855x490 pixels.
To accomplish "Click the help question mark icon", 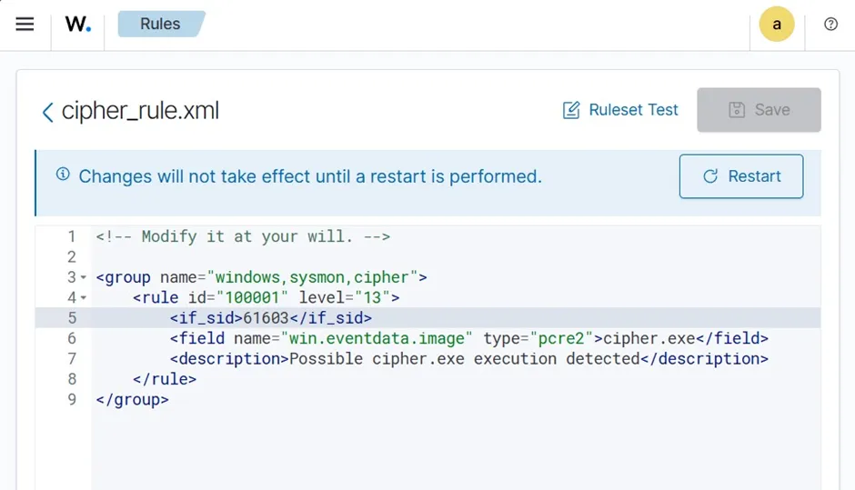I will click(830, 25).
